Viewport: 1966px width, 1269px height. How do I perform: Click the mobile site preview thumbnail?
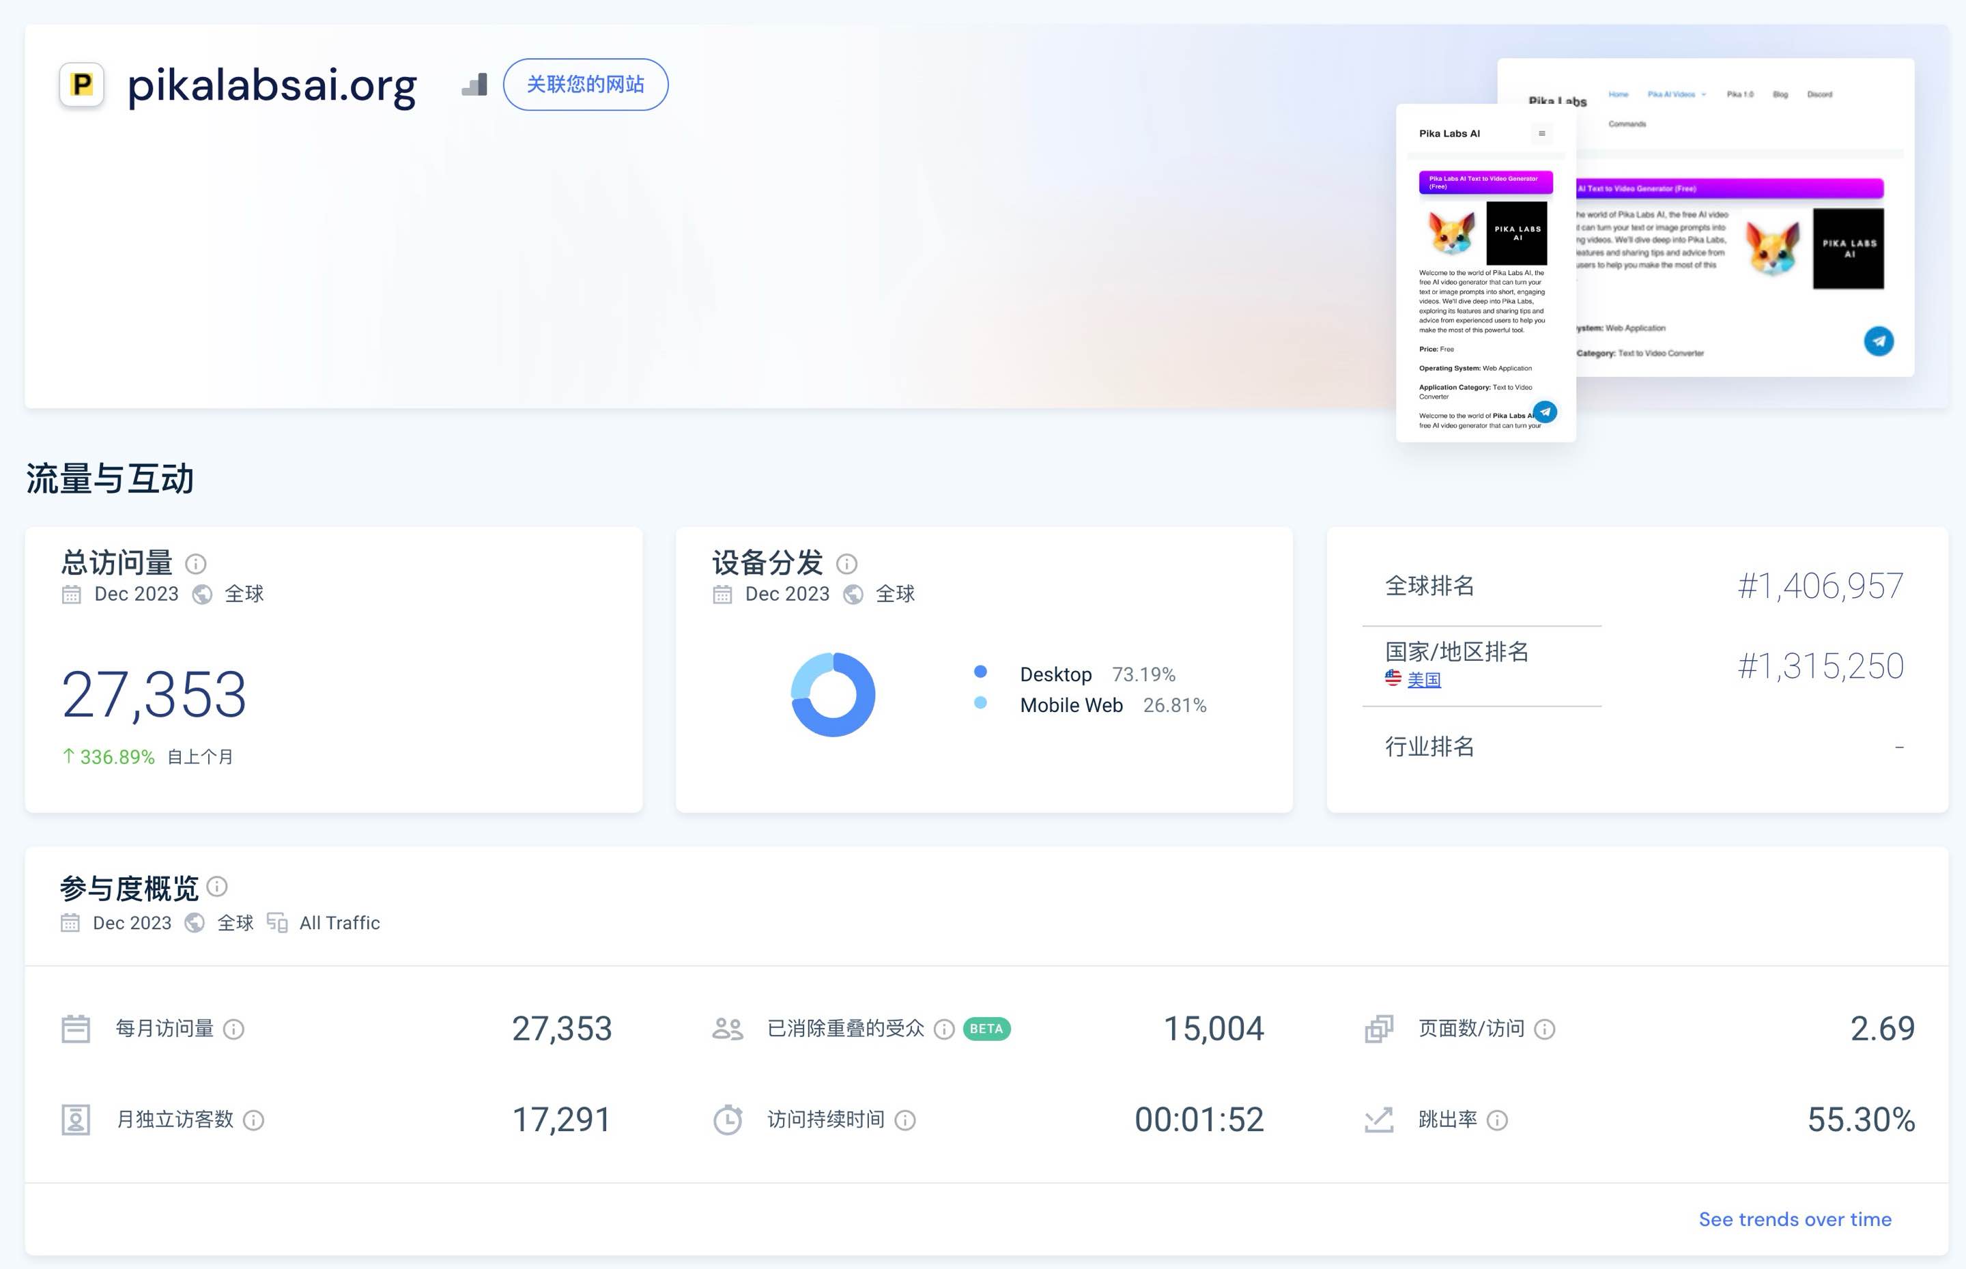pos(1485,273)
